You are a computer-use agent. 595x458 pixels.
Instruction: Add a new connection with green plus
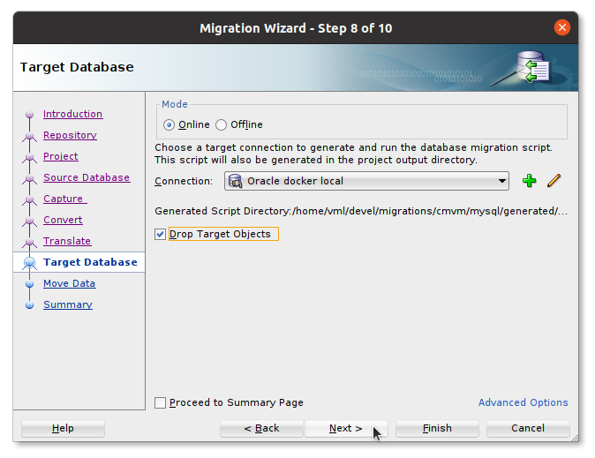point(529,181)
